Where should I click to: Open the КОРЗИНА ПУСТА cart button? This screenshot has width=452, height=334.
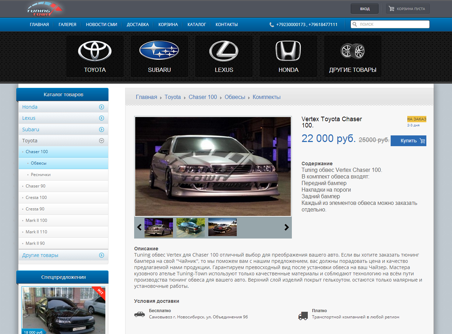click(408, 9)
